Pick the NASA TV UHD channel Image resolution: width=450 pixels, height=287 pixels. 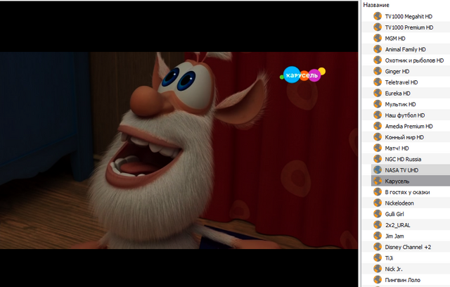(401, 170)
